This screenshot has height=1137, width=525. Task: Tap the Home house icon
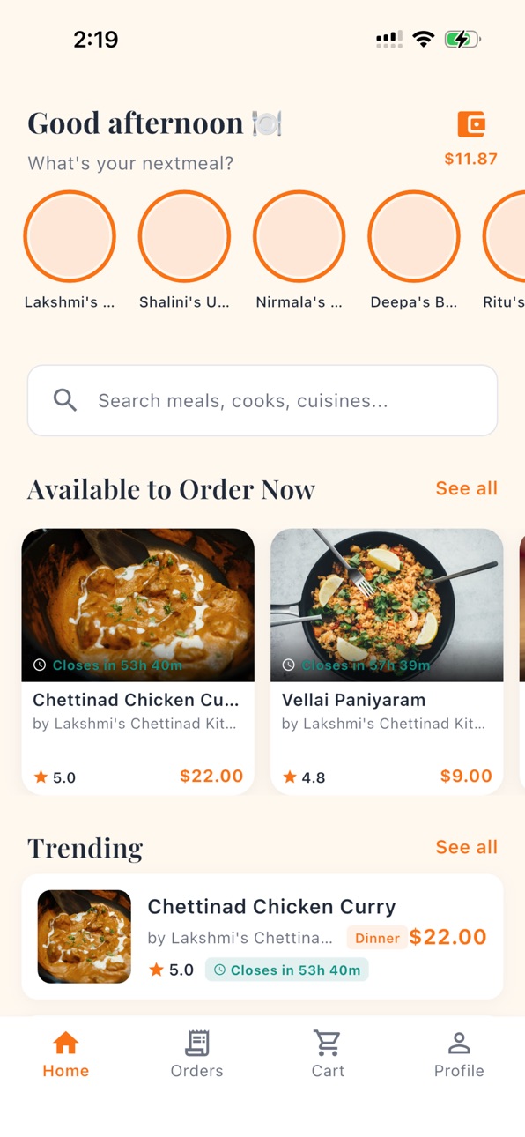(x=66, y=1044)
